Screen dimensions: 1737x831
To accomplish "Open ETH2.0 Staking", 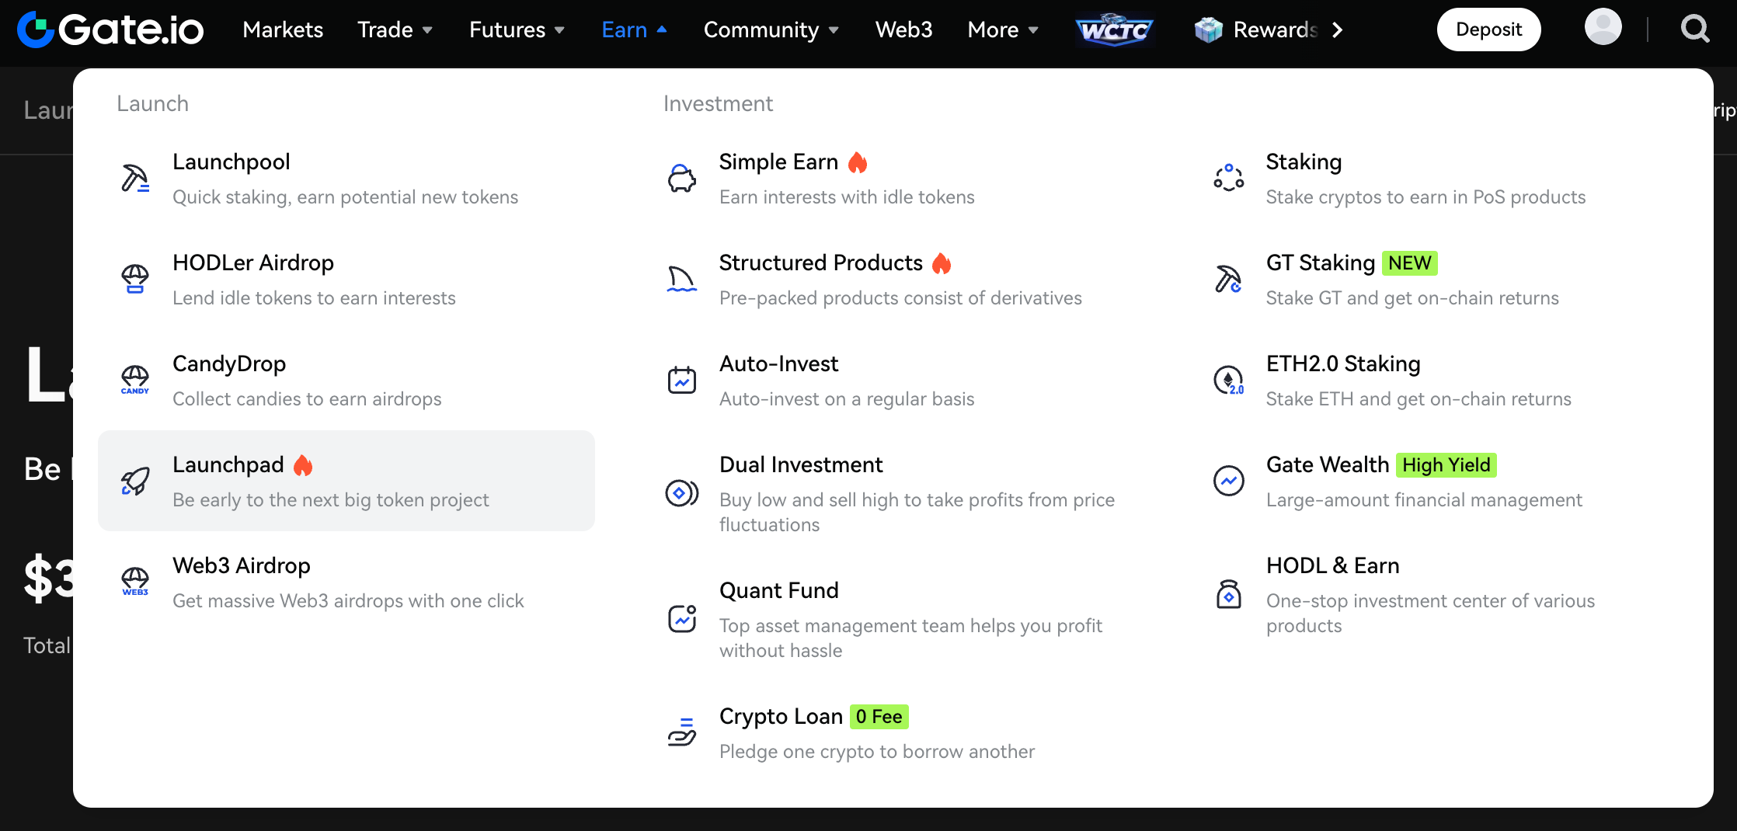I will coord(1440,380).
